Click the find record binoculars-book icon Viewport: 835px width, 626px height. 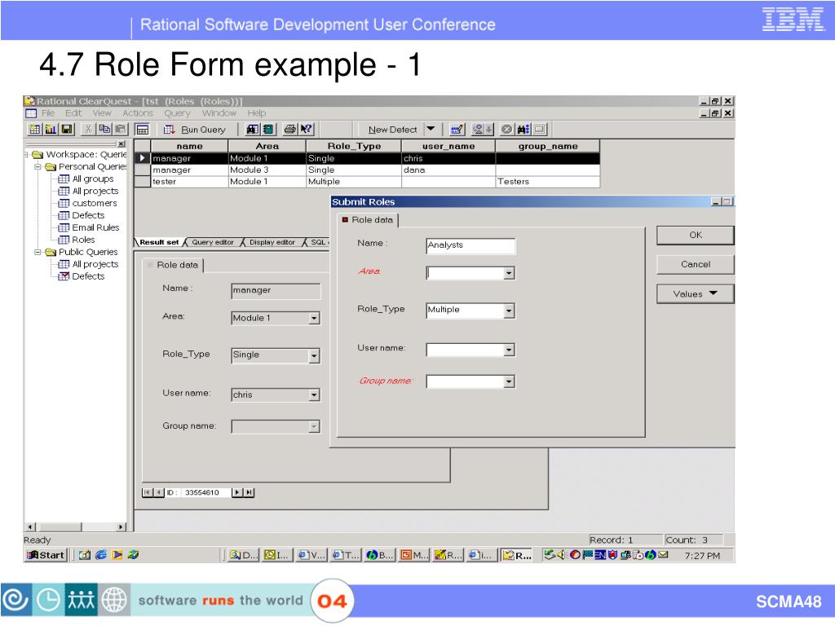coord(252,130)
